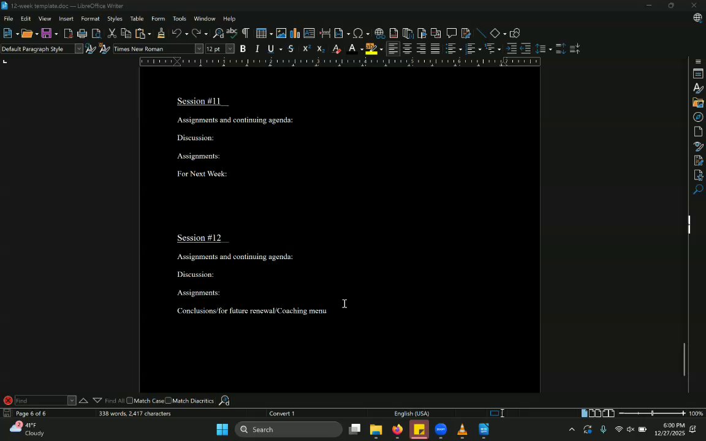Viewport: 706px width, 441px height.
Task: Open the Format menu
Action: [x=90, y=18]
